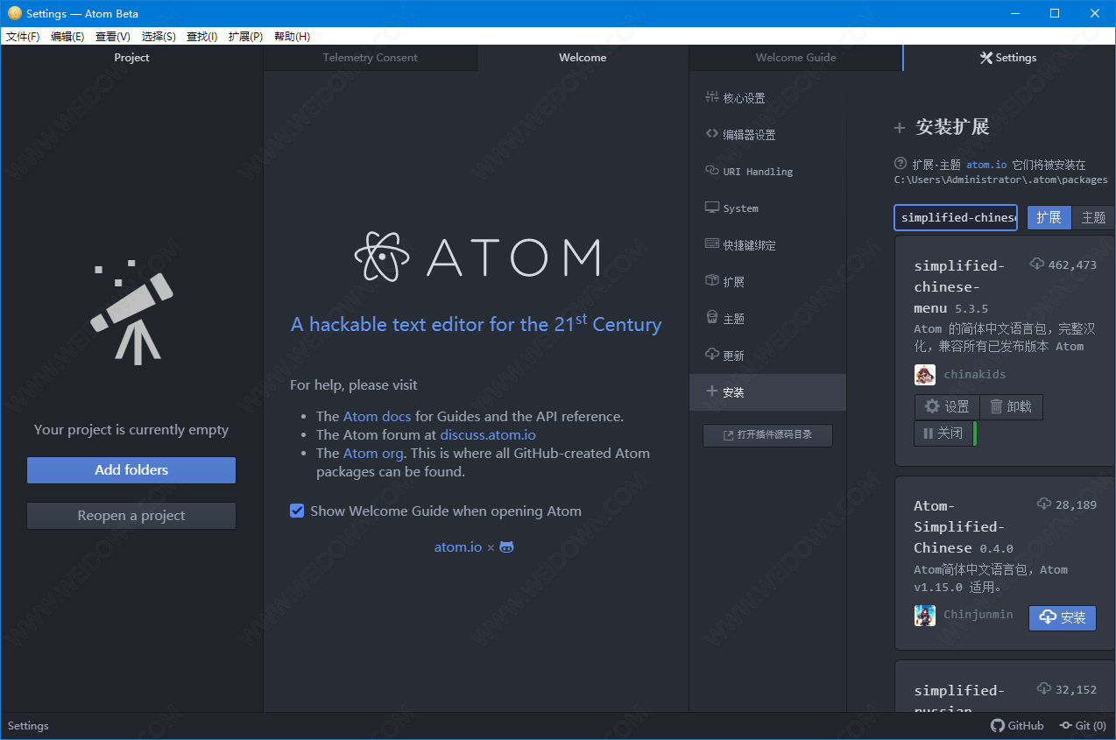Screen dimensions: 1116x740
Task: Select the Settings tab
Action: [x=1008, y=58]
